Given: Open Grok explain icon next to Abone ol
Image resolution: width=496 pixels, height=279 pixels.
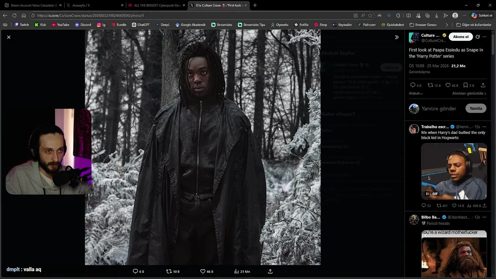Looking at the screenshot, I should click(x=478, y=37).
